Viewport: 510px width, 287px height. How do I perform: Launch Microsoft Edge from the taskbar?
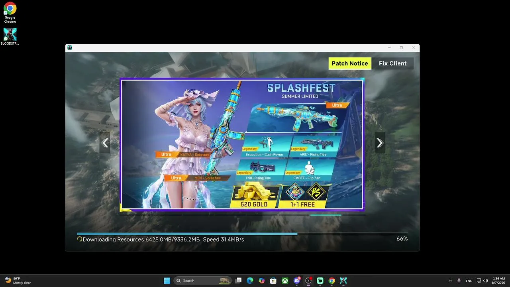[x=250, y=281]
